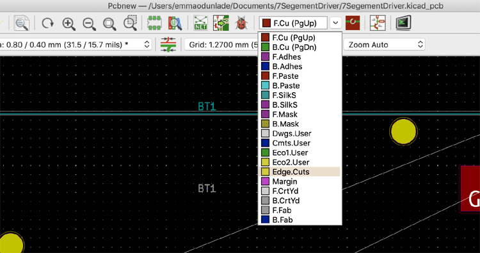Viewport: 480px width, 253px height.
Task: Click the cyan BT1 silkscreen label
Action: (x=207, y=106)
